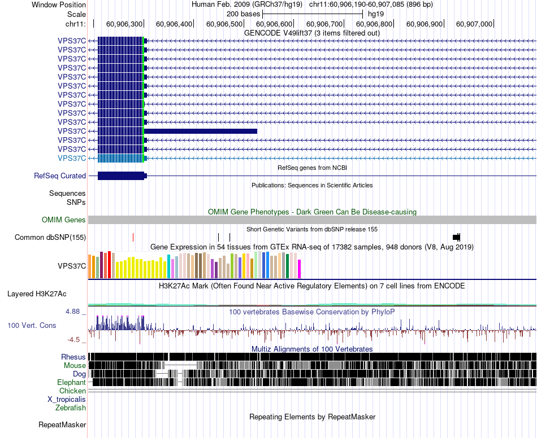
Task: Click the Human Feb. 2009 (GRCh37/hg19) heading
Action: tap(247, 5)
